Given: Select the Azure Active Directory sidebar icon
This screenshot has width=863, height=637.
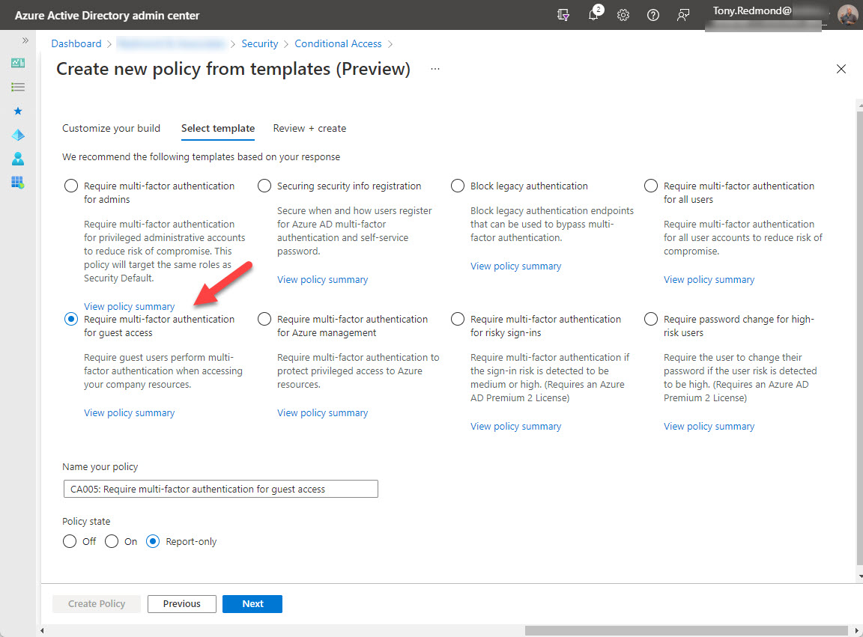Looking at the screenshot, I should [18, 135].
